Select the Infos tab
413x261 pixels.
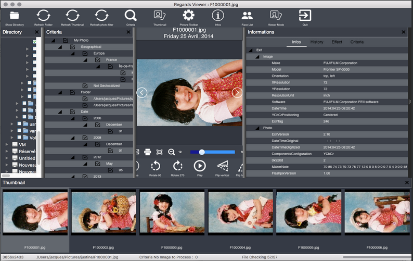tap(296, 42)
